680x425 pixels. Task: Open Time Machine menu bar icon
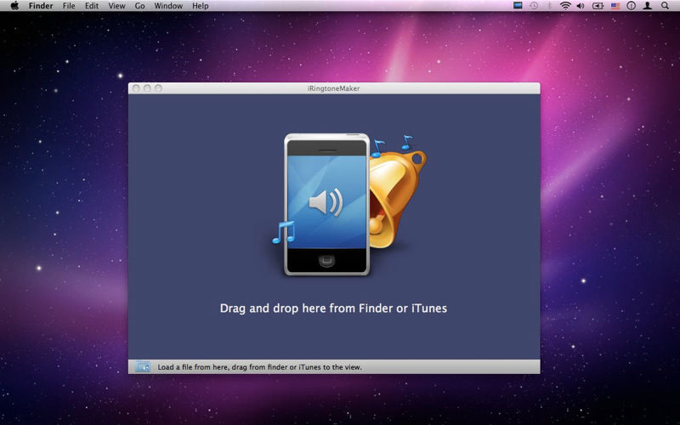[x=534, y=6]
